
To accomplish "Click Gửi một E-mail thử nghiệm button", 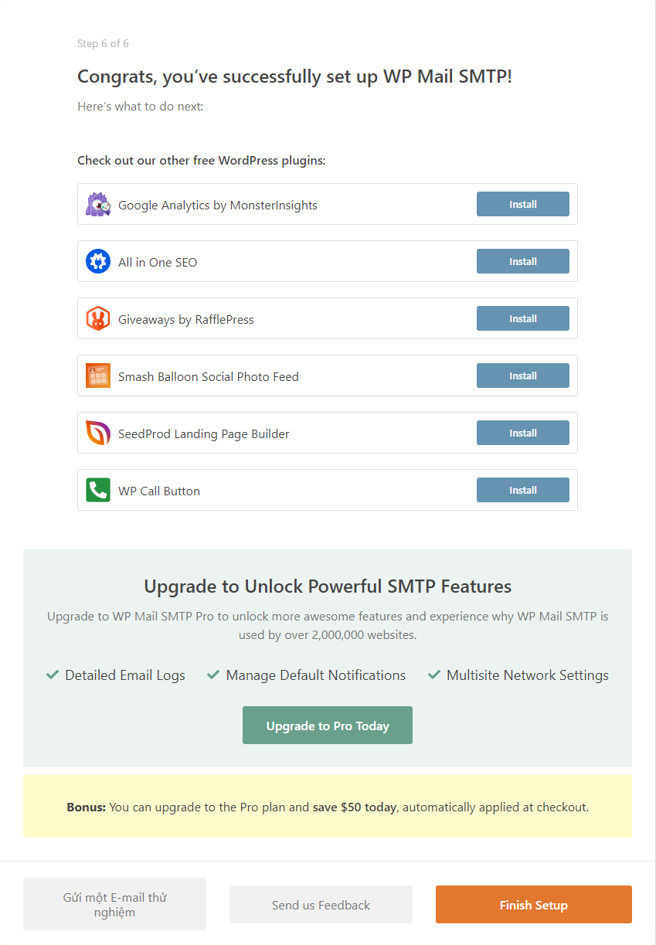I will tap(114, 904).
